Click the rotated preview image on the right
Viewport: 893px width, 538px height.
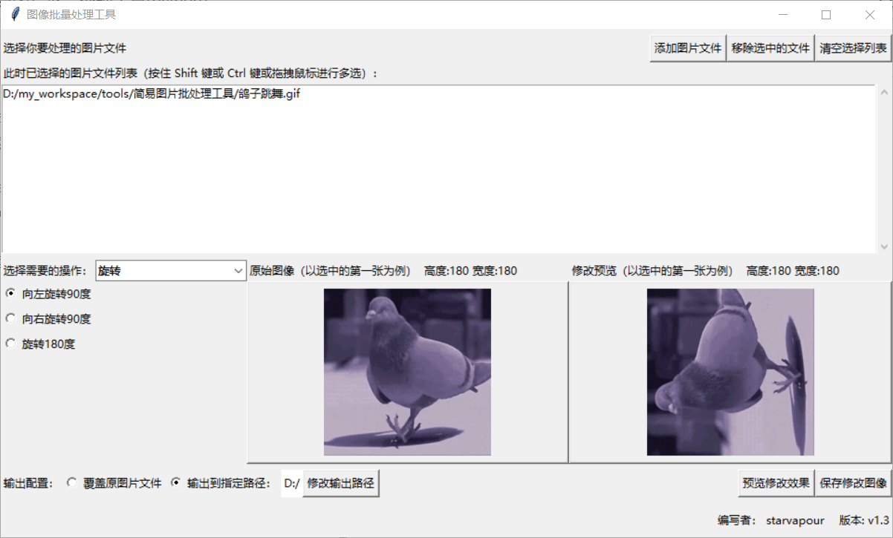point(730,371)
